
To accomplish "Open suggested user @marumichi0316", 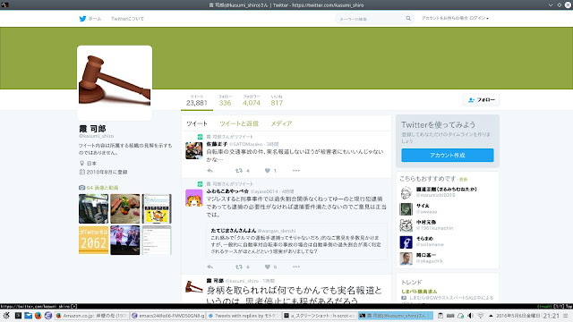I will pos(436,195).
